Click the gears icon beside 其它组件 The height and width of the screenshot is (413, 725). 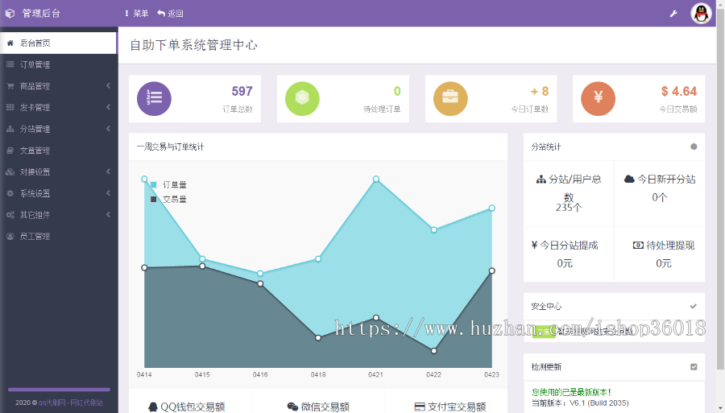(x=10, y=215)
